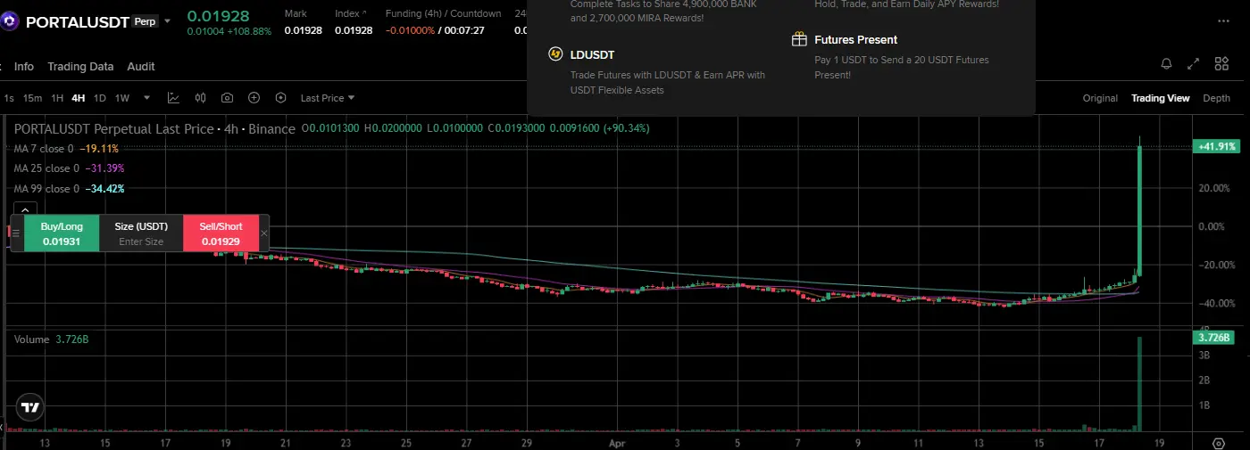Viewport: 1250px width, 450px height.
Task: Grab the quick-order panel drag handle icon
Action: (x=15, y=233)
